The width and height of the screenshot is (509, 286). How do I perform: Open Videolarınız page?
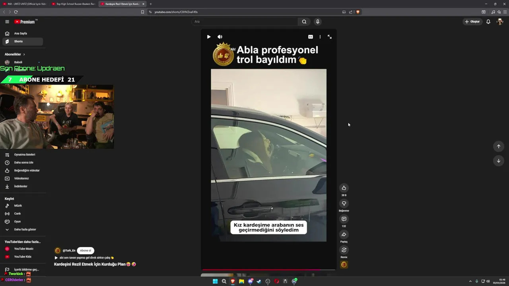click(x=23, y=178)
